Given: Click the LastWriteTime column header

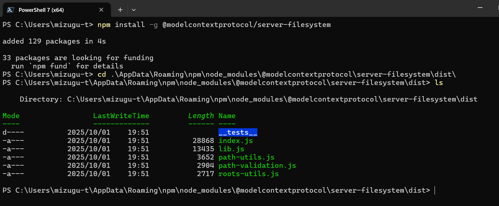Looking at the screenshot, I should pyautogui.click(x=121, y=116).
